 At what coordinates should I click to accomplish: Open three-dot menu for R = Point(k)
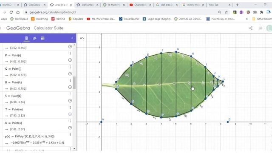pyautogui.click(x=70, y=80)
